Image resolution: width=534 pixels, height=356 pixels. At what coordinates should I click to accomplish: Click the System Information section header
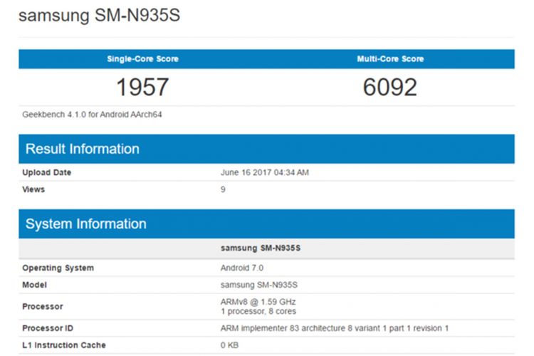pyautogui.click(x=86, y=224)
